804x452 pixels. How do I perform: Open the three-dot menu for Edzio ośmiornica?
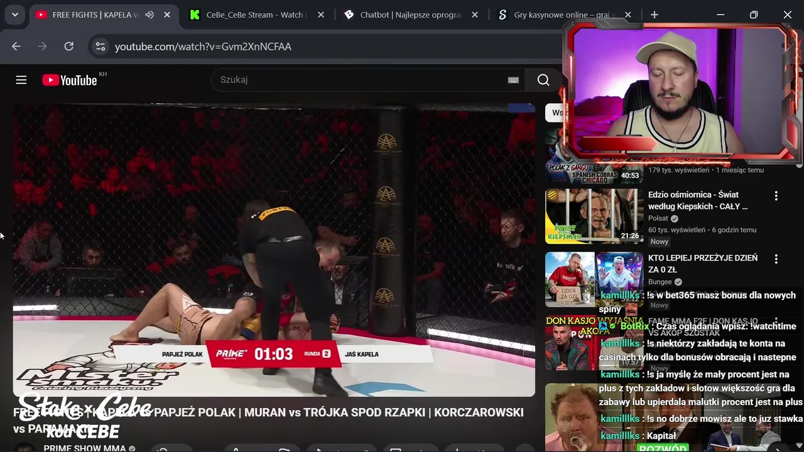pos(776,196)
